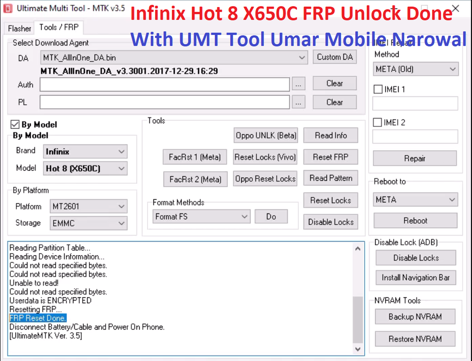This screenshot has height=361, width=472.
Task: Click the highlighted 'FRP Reset Done.' log line
Action: coord(38,318)
